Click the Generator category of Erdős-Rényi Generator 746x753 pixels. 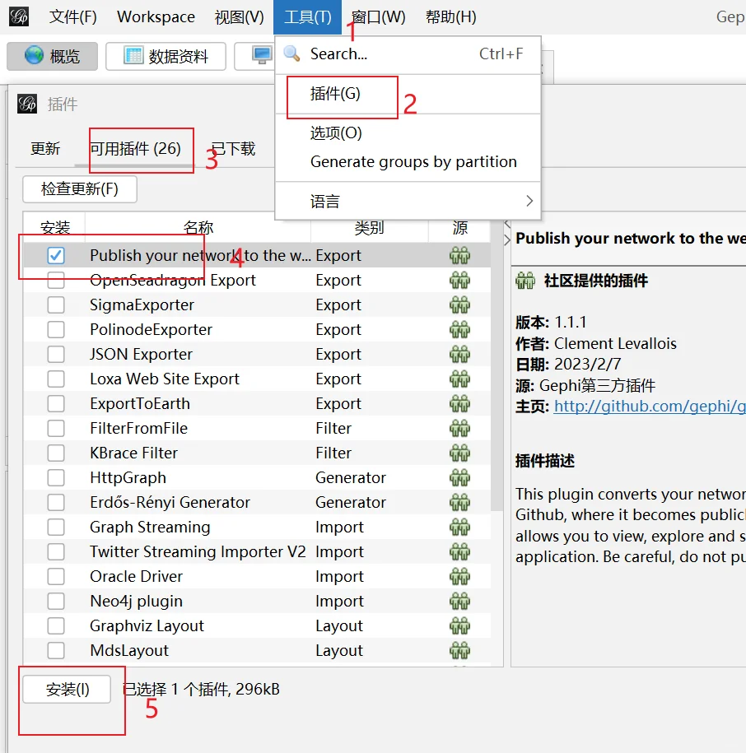(351, 502)
